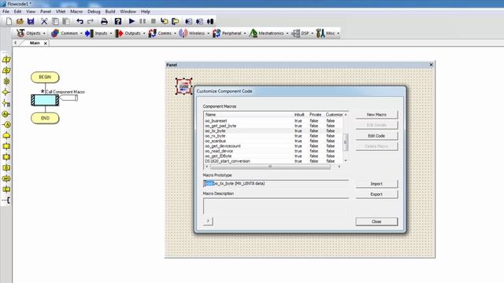
Task: Select the oo_busreset macro row
Action: (x=273, y=121)
